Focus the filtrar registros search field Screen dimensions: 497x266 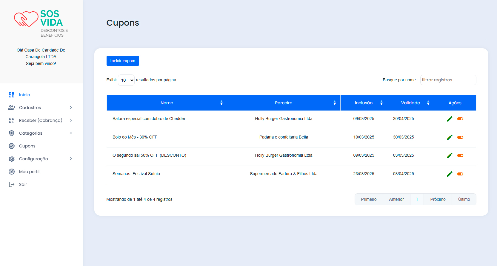click(448, 80)
